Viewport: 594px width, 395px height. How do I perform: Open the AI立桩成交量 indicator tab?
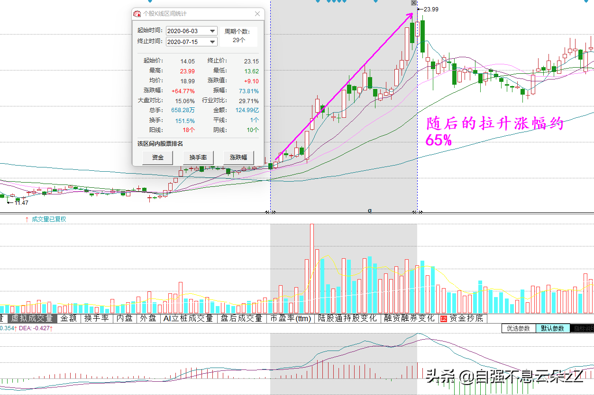(188, 318)
